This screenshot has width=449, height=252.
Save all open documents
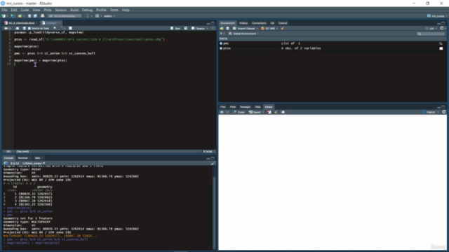(35, 16)
